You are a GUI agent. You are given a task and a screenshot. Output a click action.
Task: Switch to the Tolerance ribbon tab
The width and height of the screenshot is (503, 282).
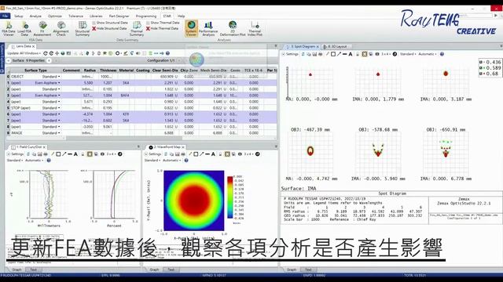[x=75, y=16]
